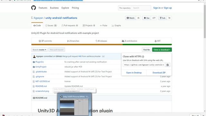Select the HTTPS clone URL field

[144, 65]
